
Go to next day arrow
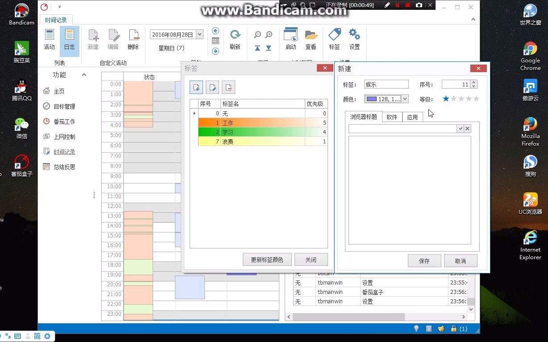click(216, 51)
